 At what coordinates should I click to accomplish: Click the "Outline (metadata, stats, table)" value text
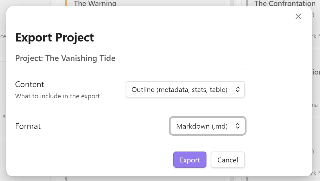tap(179, 90)
